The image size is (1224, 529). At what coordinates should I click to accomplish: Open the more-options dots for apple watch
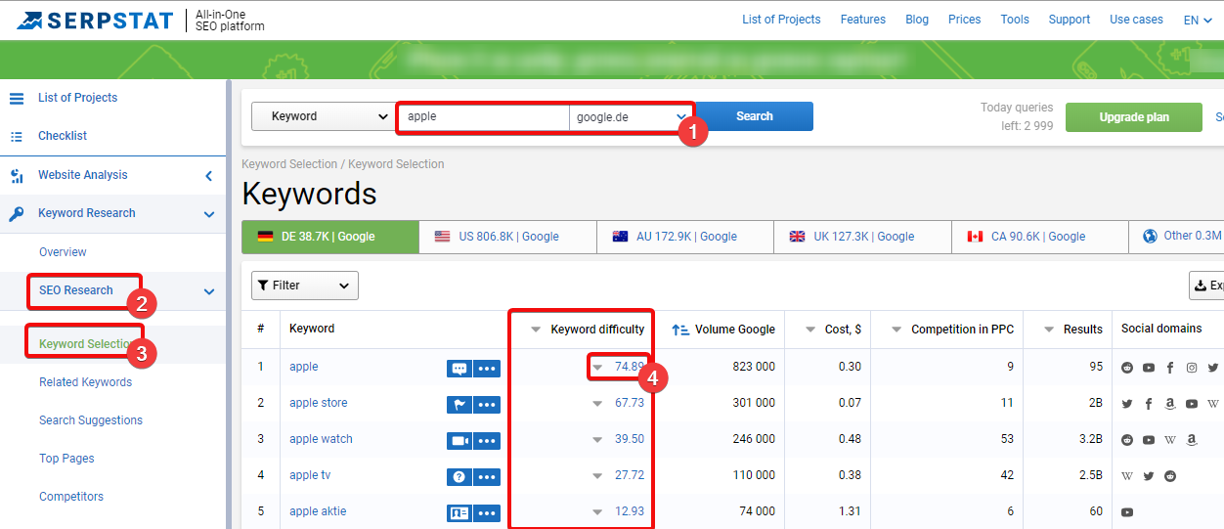(x=487, y=440)
